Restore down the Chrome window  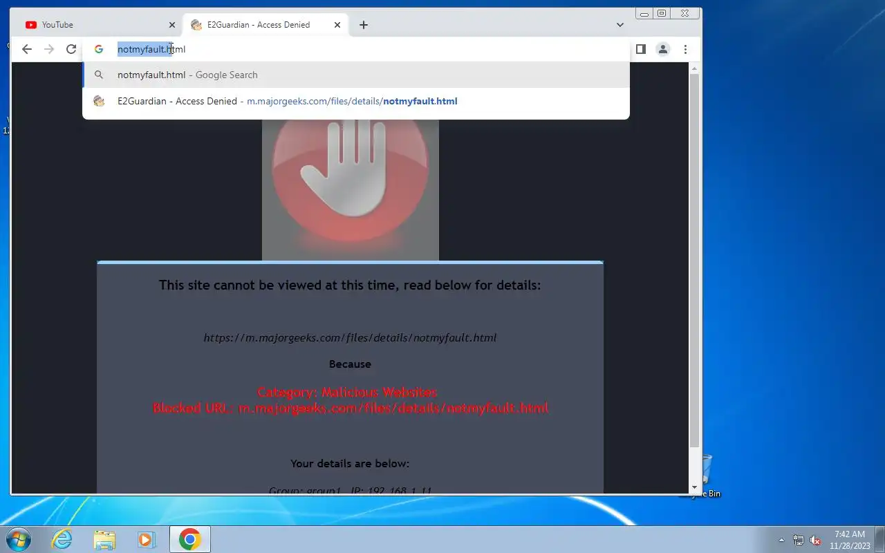[662, 14]
